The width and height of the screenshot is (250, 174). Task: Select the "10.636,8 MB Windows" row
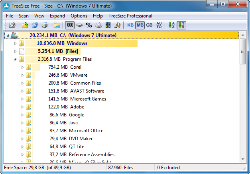point(62,43)
